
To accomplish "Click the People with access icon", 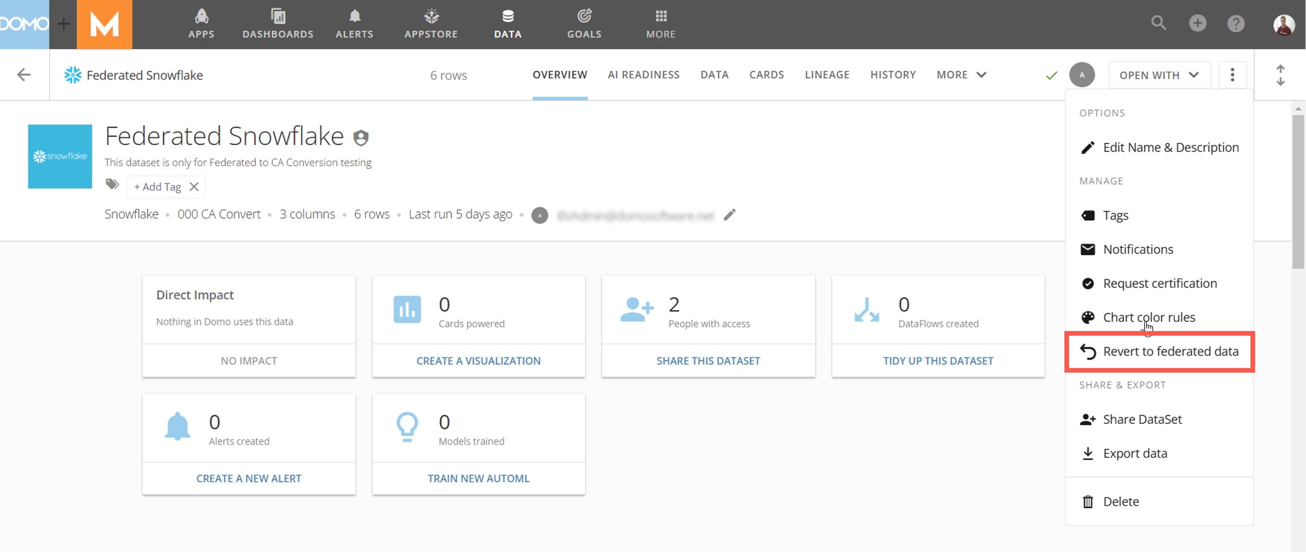I will click(636, 309).
